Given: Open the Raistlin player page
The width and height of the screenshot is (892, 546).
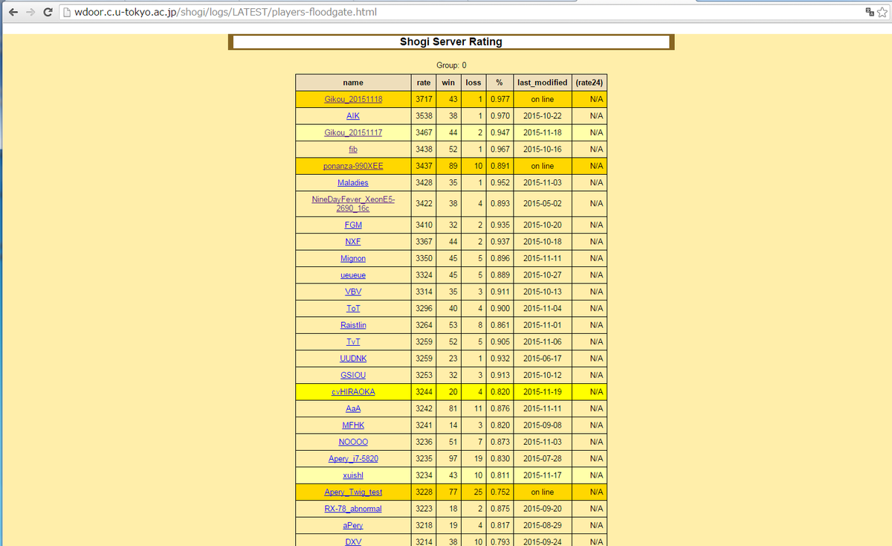Looking at the screenshot, I should coord(352,325).
